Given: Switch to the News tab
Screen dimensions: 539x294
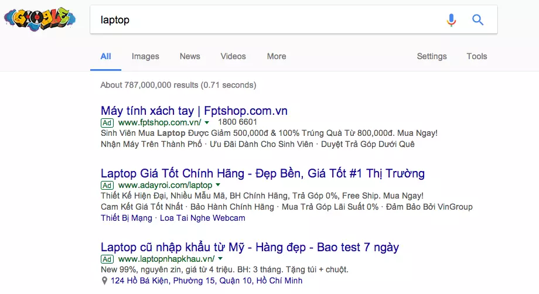Looking at the screenshot, I should 190,56.
